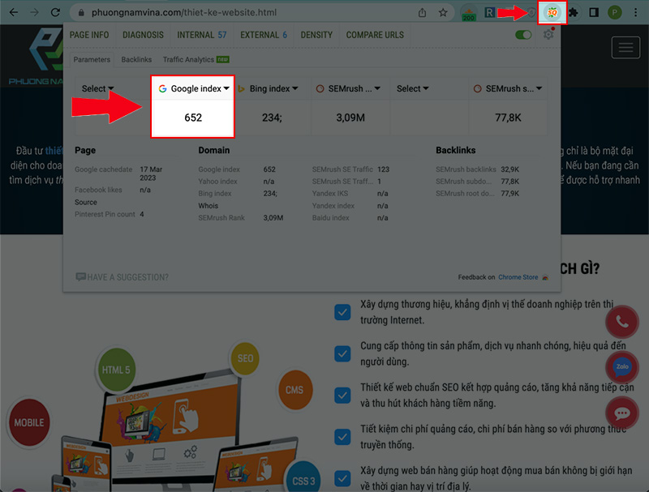Reload the page with refresh icon
This screenshot has width=649, height=492.
55,12
